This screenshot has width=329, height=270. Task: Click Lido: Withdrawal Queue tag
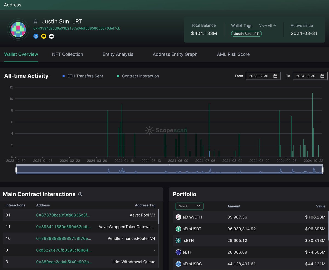[x=133, y=262]
